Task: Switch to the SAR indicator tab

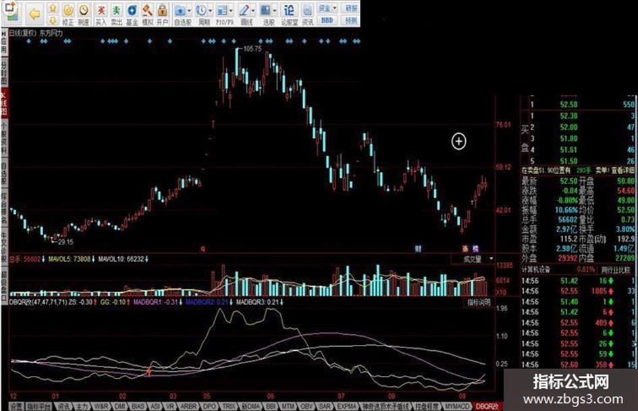Action: tap(325, 406)
